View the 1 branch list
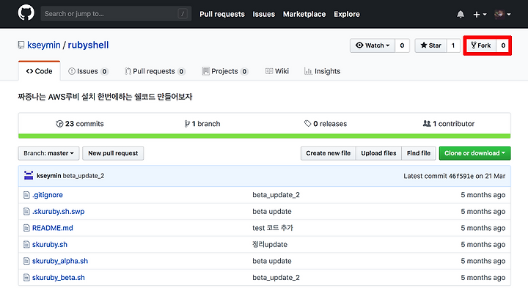The width and height of the screenshot is (528, 291). point(202,124)
